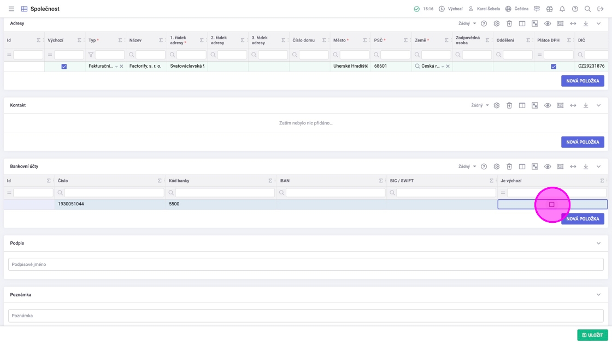Select the 1930051044 account number cell

pyautogui.click(x=109, y=204)
